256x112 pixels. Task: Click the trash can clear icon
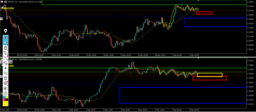(5, 78)
